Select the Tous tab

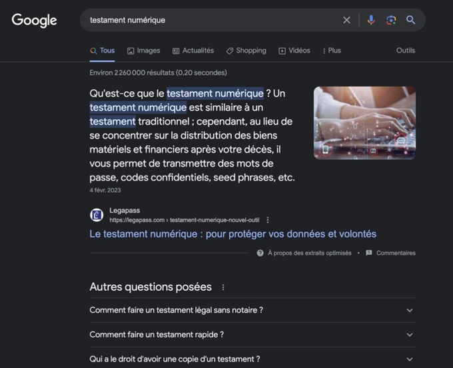103,51
